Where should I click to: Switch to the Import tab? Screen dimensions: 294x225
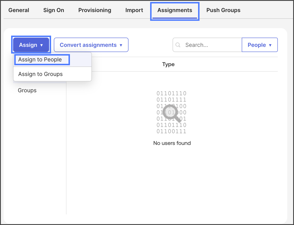[x=134, y=10]
